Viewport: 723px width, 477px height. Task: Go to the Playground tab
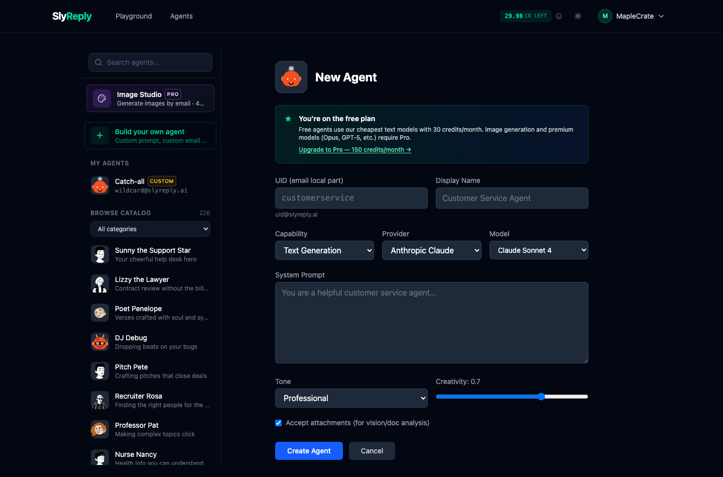134,16
